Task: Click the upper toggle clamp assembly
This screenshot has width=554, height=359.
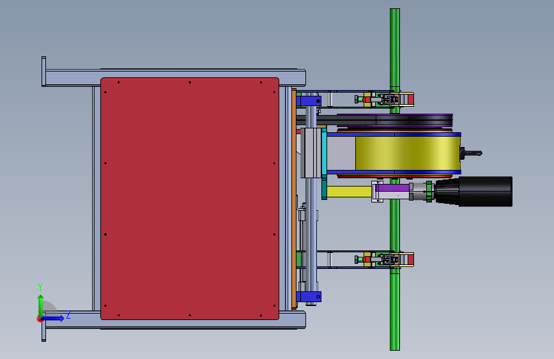Action: click(x=384, y=99)
